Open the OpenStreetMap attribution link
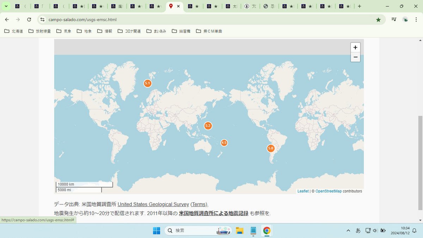 [x=329, y=191]
